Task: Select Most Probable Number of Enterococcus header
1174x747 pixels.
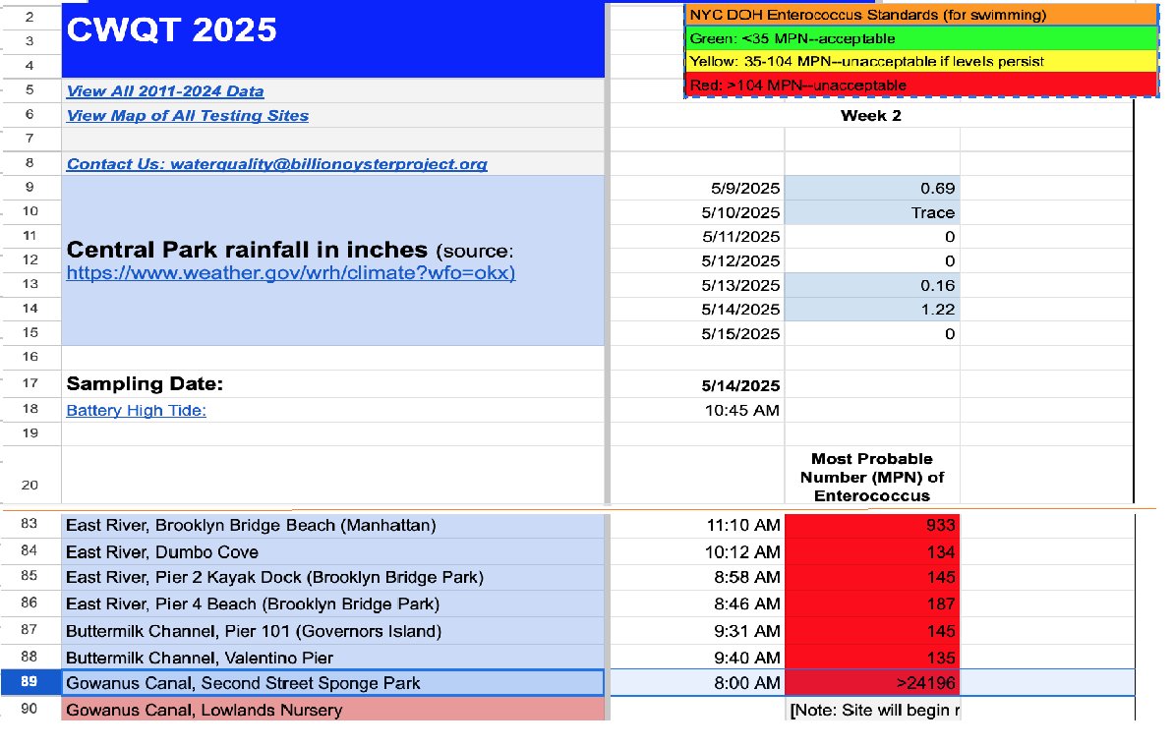Action: coord(872,477)
